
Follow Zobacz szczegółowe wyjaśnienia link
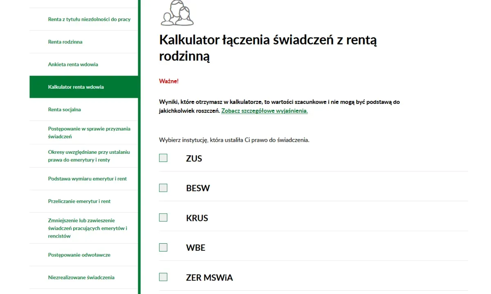[264, 111]
